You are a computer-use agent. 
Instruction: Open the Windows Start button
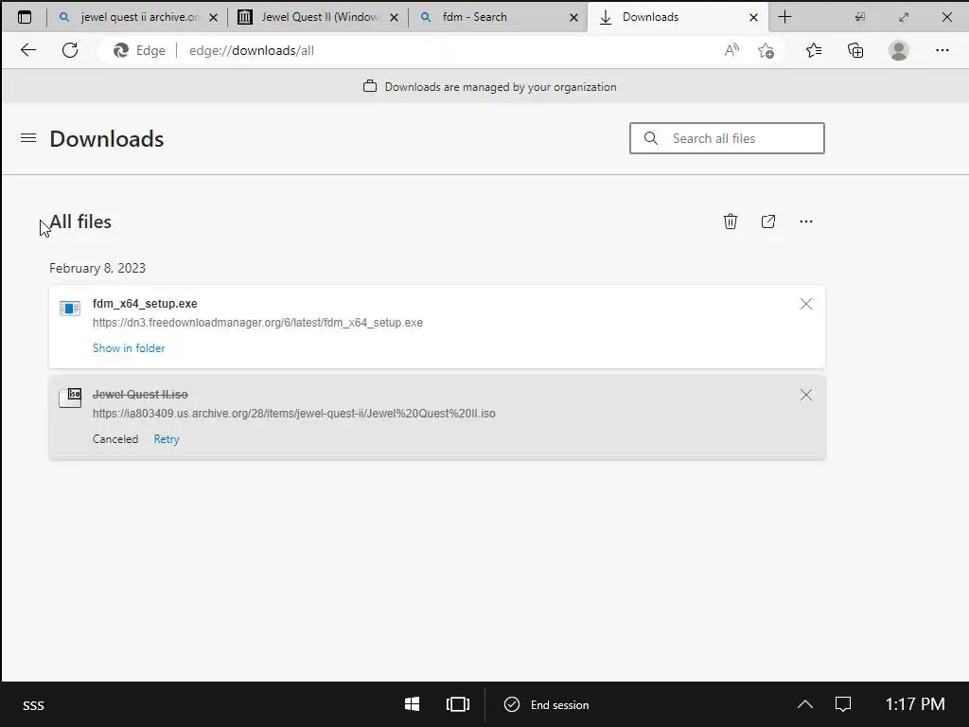(x=412, y=704)
